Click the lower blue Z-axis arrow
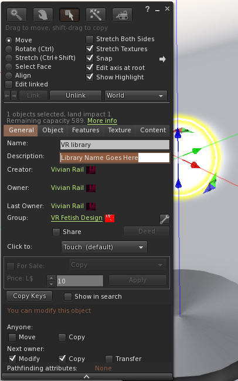The height and width of the screenshot is (381, 238). coord(178,183)
